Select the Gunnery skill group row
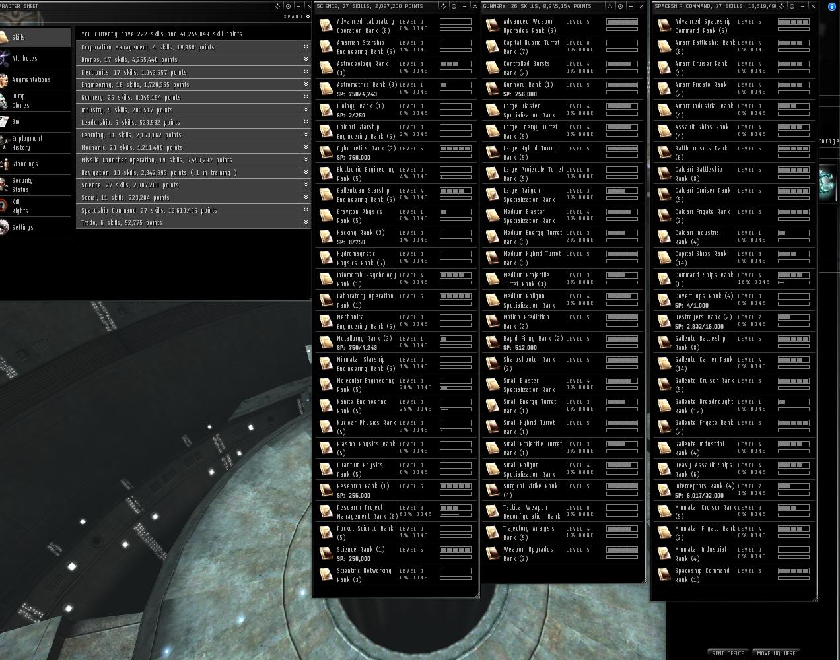This screenshot has height=660, width=840. tap(193, 97)
